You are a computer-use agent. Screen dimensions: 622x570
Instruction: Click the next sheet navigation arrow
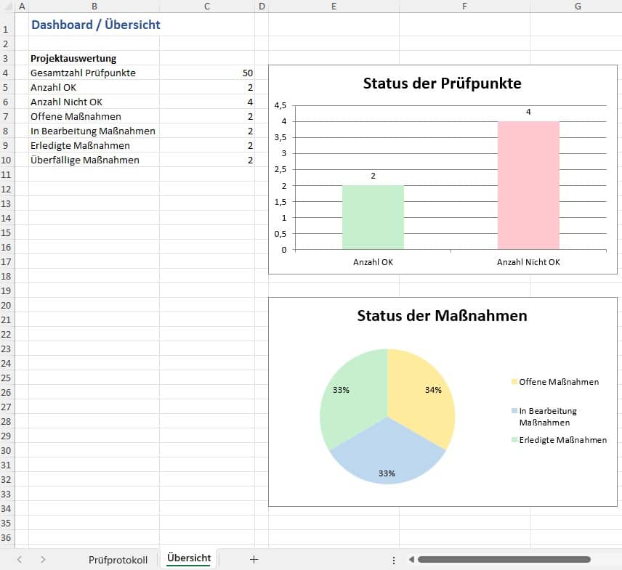(x=44, y=559)
